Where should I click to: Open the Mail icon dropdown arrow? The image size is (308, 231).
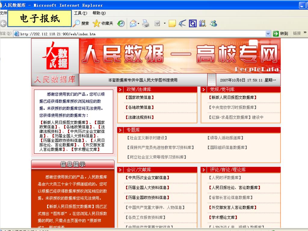tap(138, 23)
